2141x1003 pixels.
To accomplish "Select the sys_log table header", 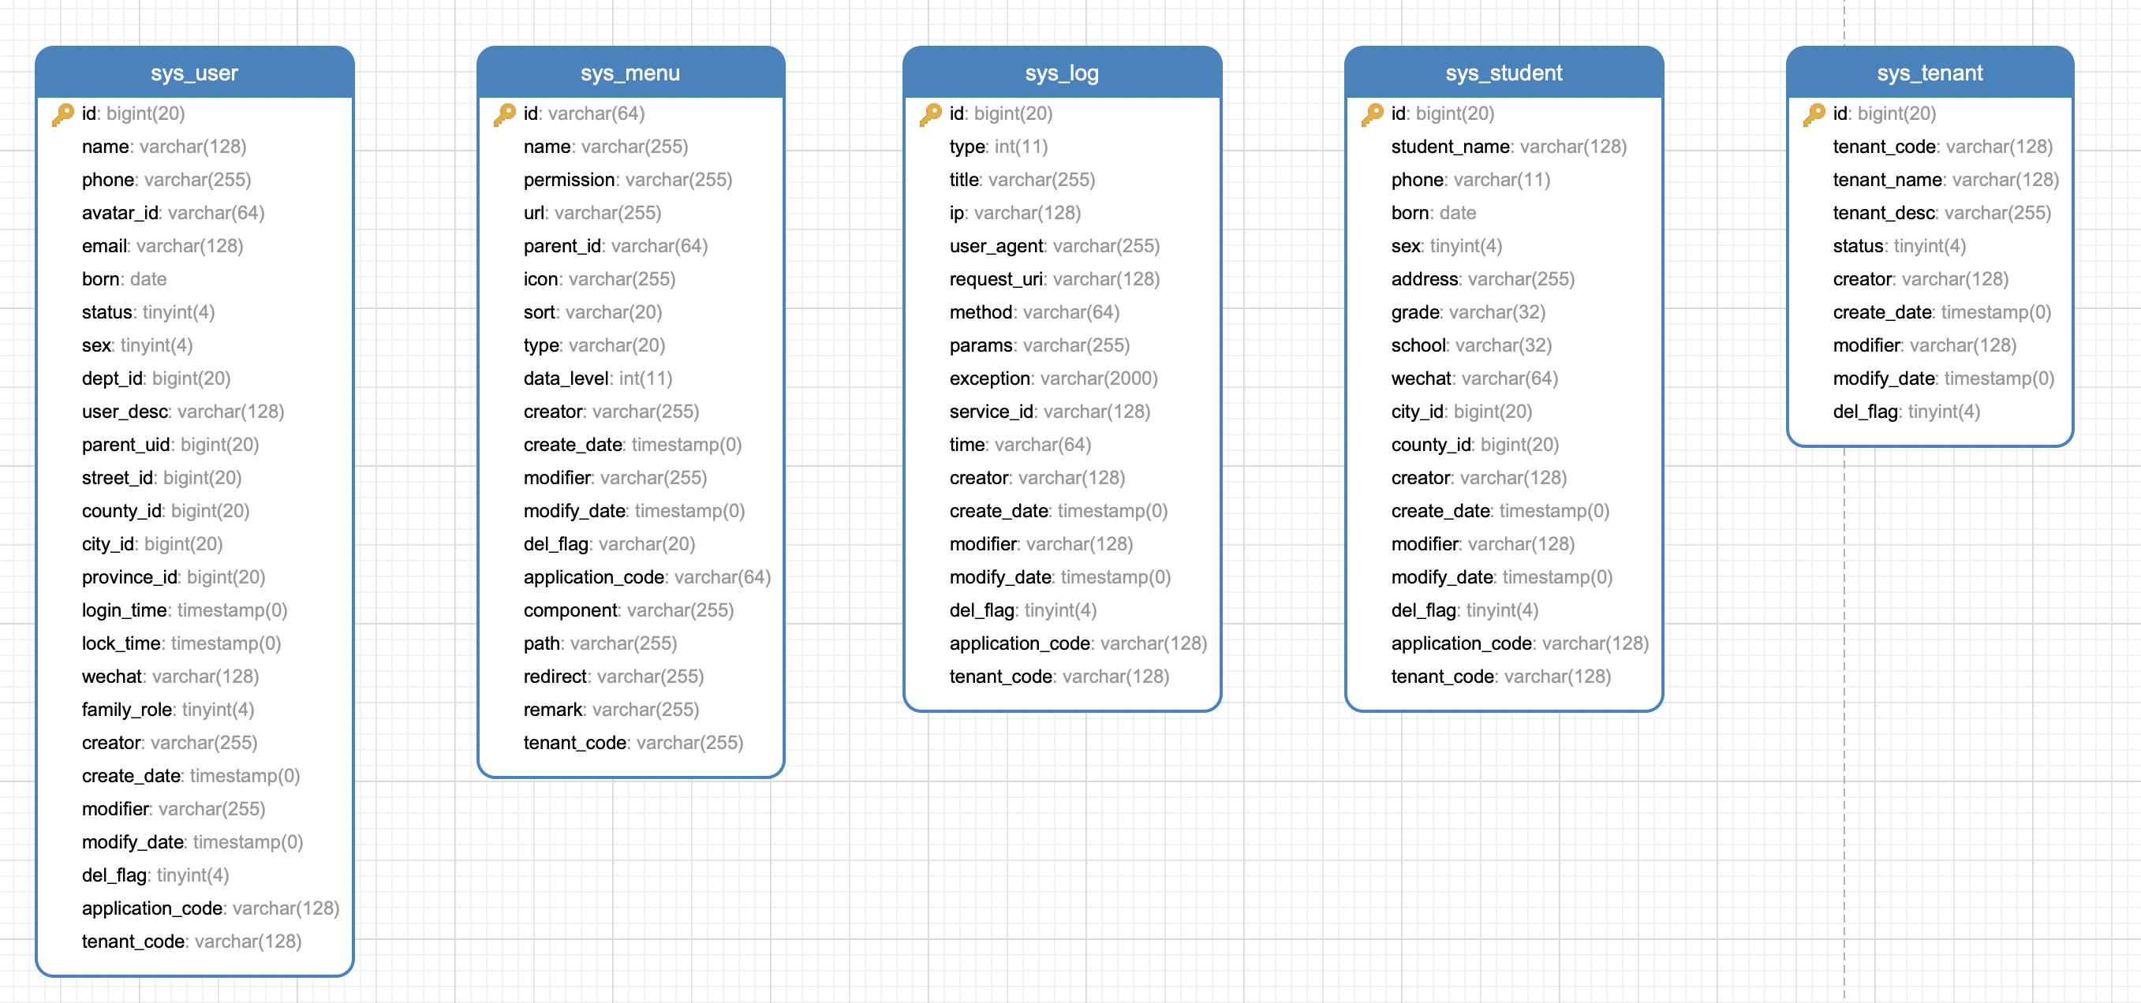I will click(1062, 73).
